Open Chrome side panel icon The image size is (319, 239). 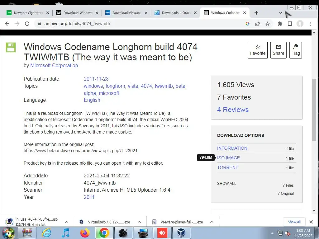[x=290, y=24]
